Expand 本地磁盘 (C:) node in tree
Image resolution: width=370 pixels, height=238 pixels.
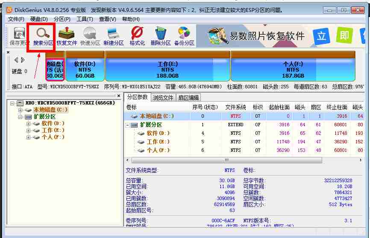(20, 110)
